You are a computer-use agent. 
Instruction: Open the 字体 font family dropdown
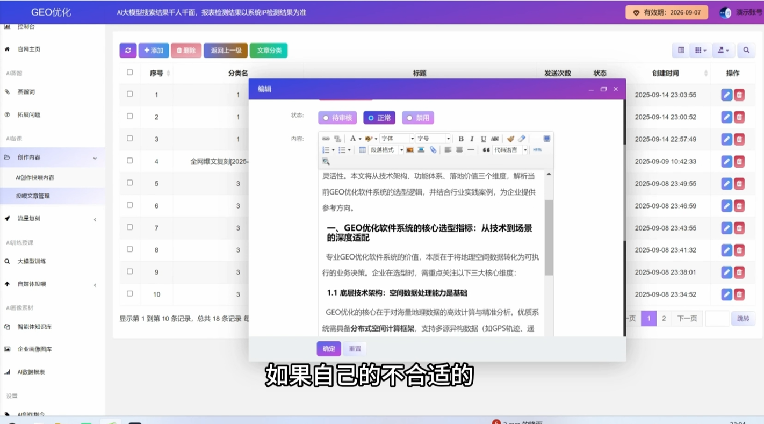pos(396,139)
